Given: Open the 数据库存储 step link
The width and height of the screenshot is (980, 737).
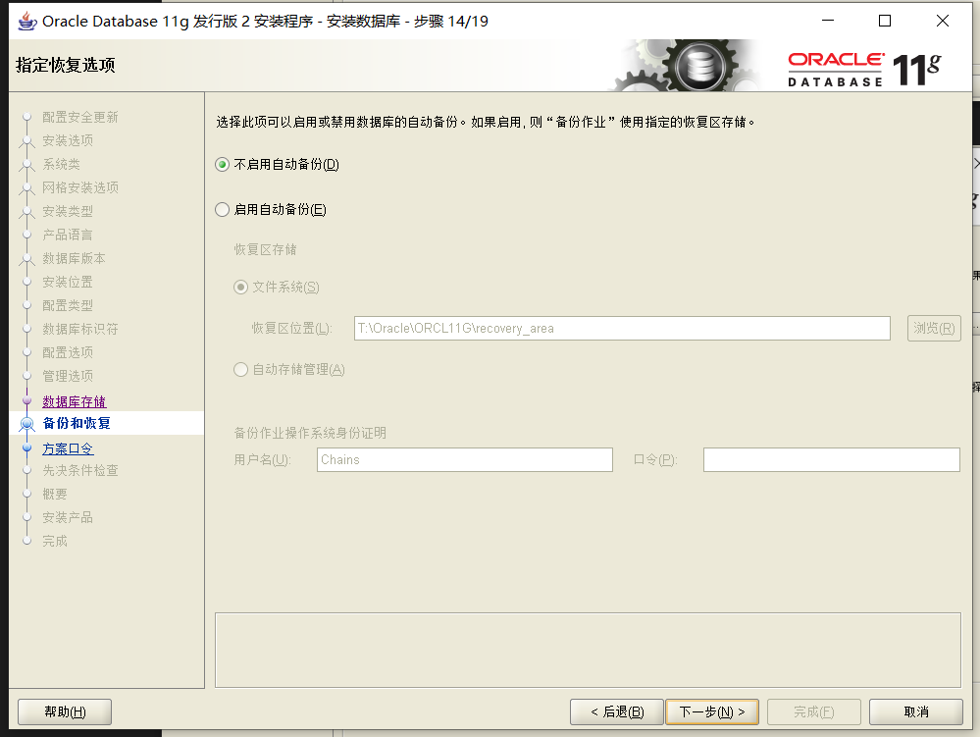Looking at the screenshot, I should [74, 401].
